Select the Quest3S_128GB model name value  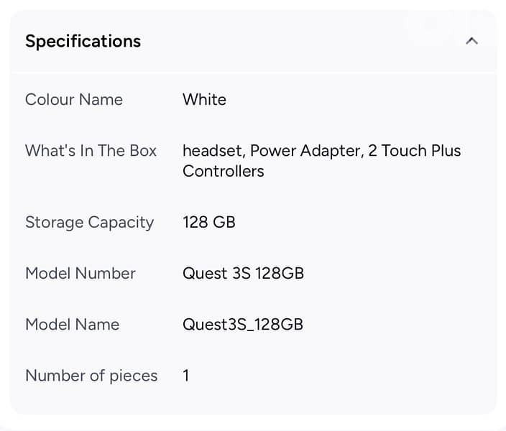click(242, 324)
